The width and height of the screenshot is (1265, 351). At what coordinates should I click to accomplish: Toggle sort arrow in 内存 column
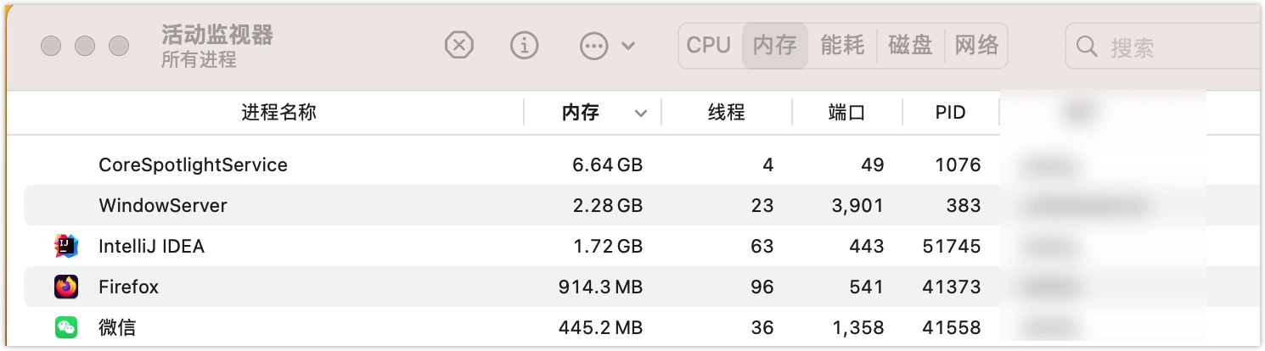(x=641, y=113)
